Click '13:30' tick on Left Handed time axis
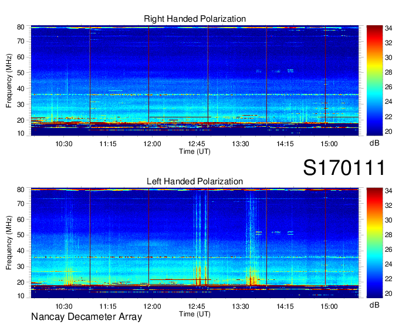The width and height of the screenshot is (399, 324). (x=241, y=306)
